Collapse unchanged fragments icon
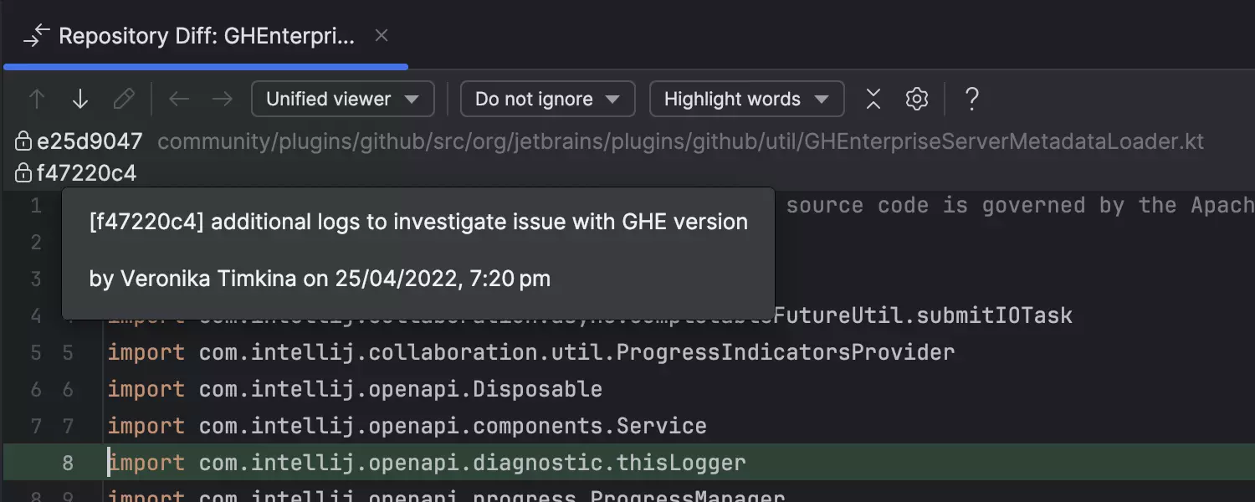Image resolution: width=1255 pixels, height=502 pixels. 873,100
